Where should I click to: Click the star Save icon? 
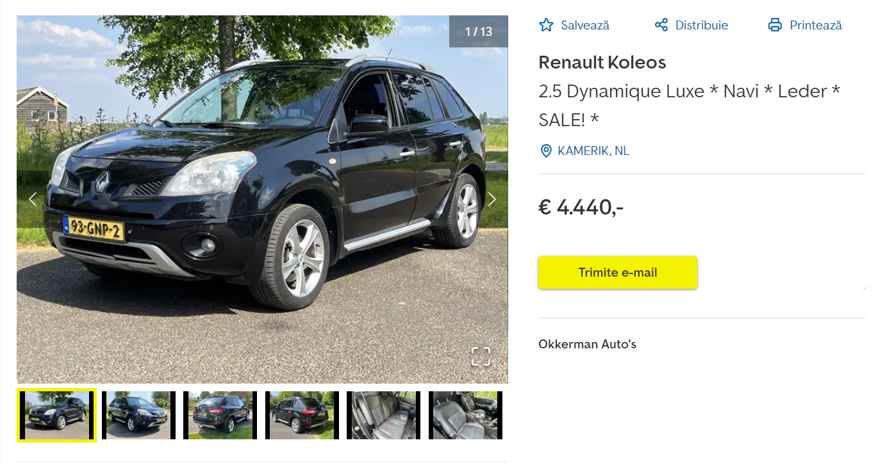546,25
